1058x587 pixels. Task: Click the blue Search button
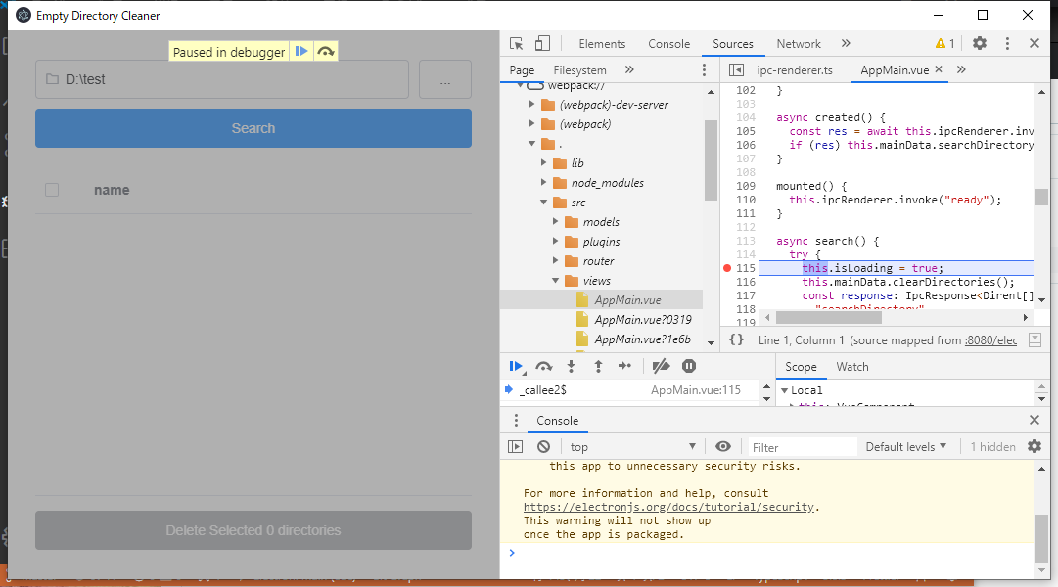point(253,128)
